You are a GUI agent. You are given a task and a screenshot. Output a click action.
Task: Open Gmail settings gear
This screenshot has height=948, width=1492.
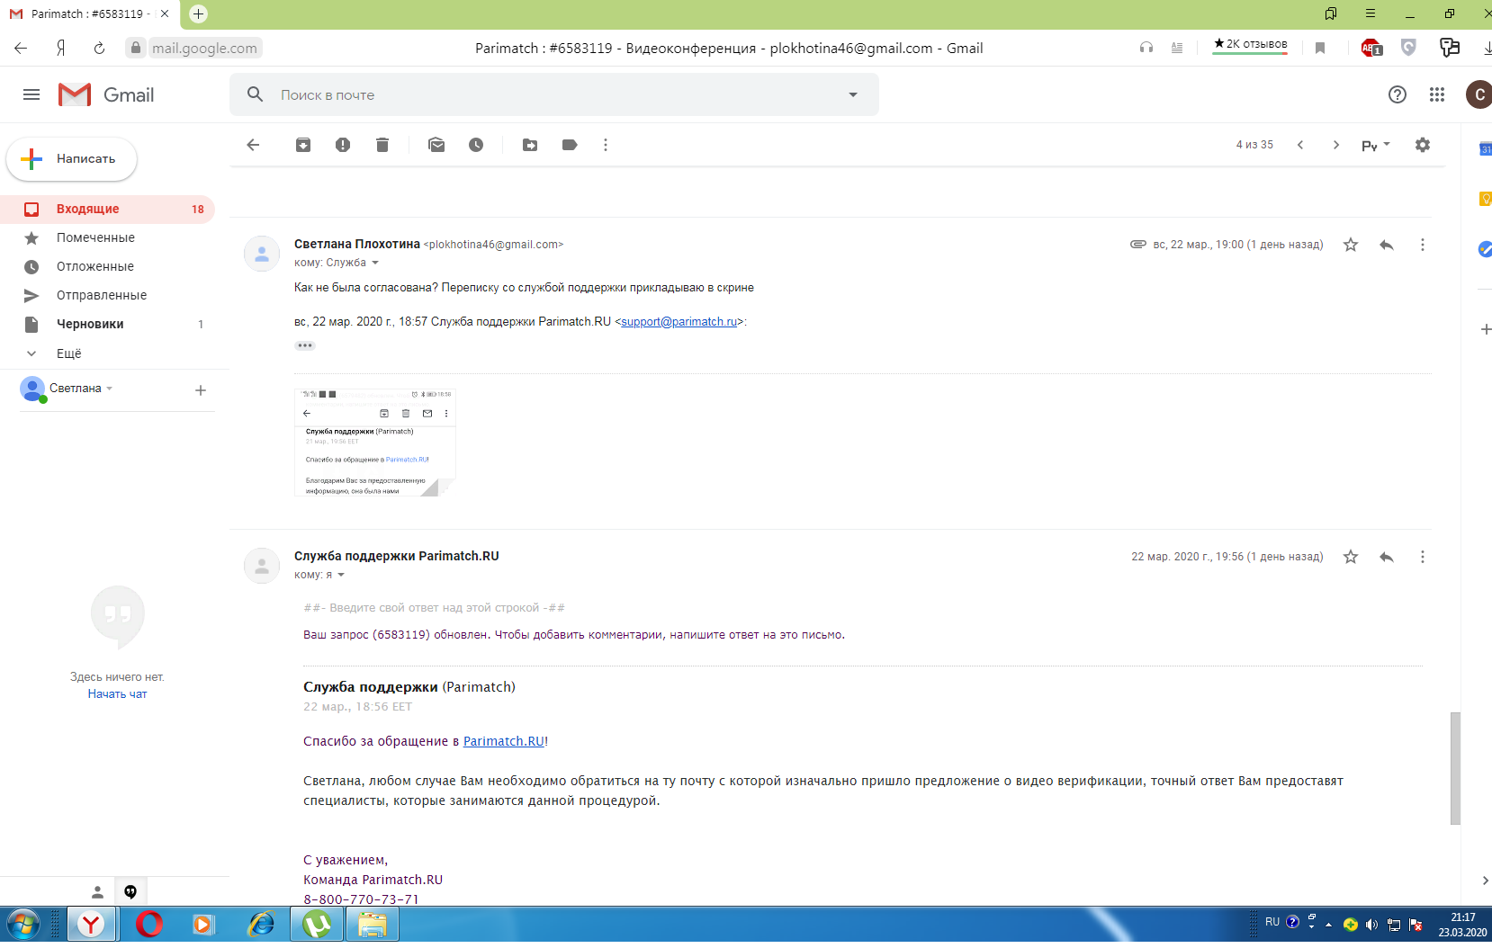pos(1422,145)
